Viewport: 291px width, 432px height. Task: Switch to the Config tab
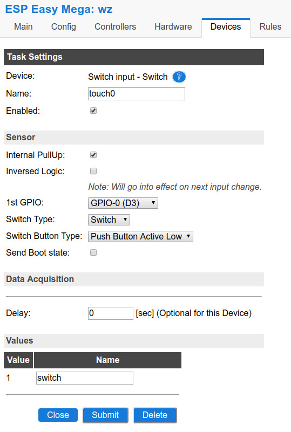coord(64,27)
